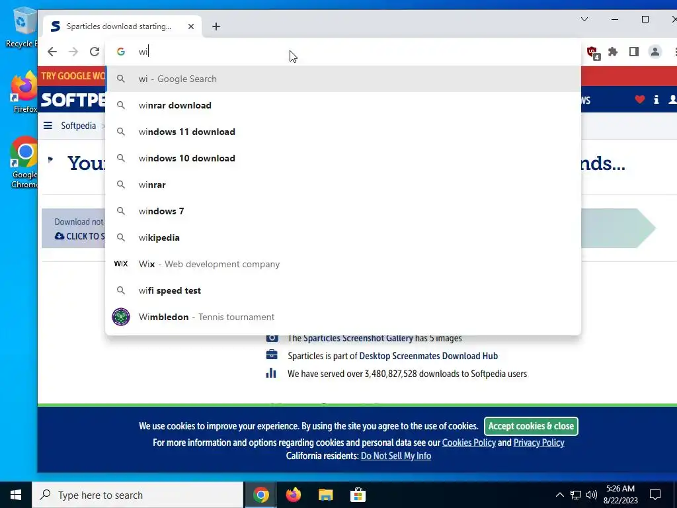Viewport: 677px width, 508px height.
Task: Show hidden system tray icons chevron
Action: coord(559,495)
